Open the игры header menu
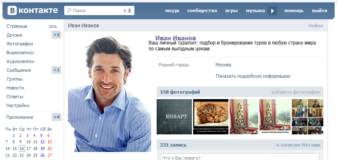The height and width of the screenshot is (160, 338). [231, 11]
